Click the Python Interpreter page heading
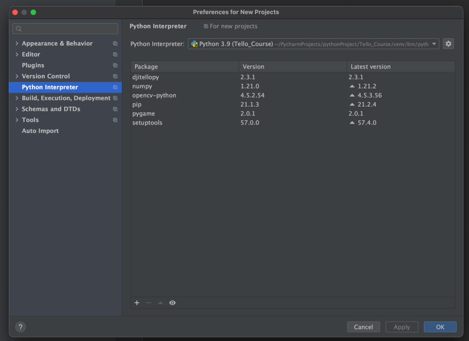The width and height of the screenshot is (469, 341). [x=158, y=26]
